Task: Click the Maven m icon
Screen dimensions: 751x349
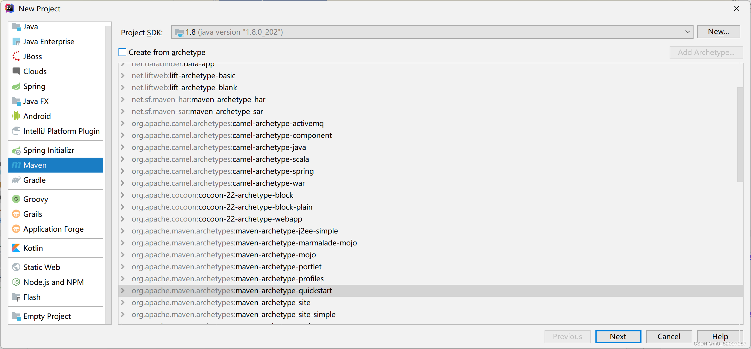Action: click(16, 165)
